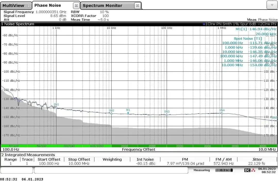Click the 100.000 kHz spot noise row

(x=248, y=56)
